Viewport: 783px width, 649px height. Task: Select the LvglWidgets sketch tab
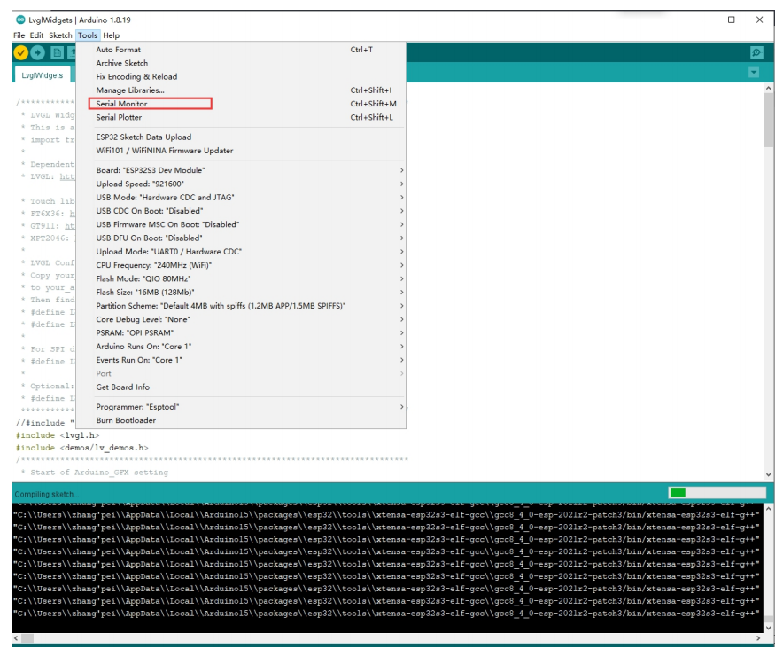pos(43,75)
